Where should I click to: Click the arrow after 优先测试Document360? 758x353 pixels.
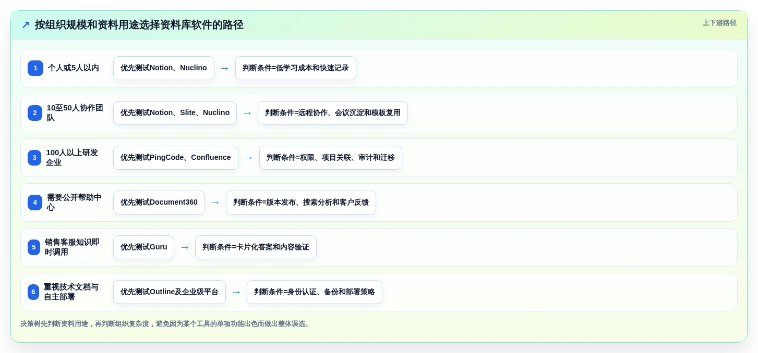coord(215,203)
